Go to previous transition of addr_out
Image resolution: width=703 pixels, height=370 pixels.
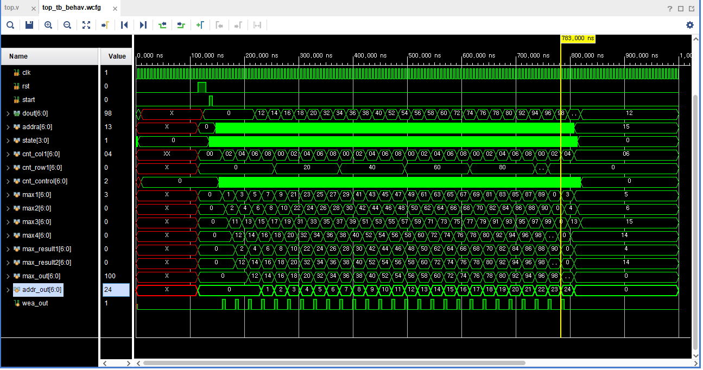point(161,24)
